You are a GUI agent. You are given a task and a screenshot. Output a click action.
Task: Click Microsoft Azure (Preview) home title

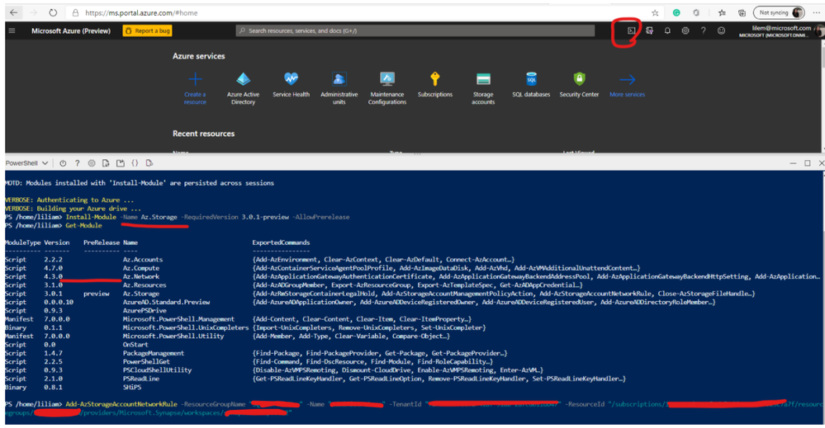click(71, 31)
